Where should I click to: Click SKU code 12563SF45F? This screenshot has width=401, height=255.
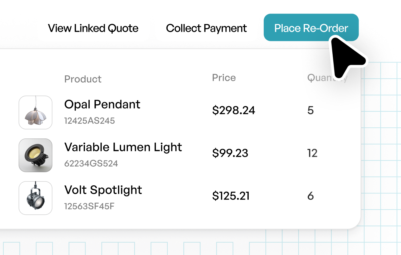pos(89,206)
